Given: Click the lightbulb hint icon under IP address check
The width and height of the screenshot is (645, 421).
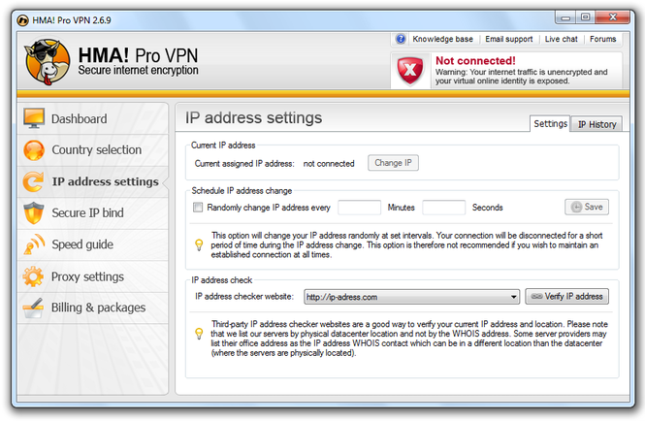Looking at the screenshot, I should [199, 334].
